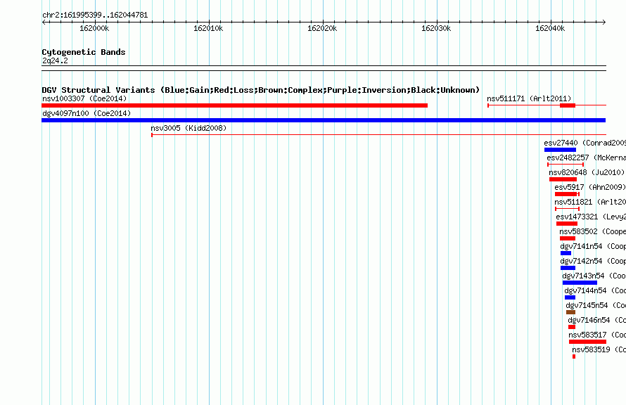Select the chr2:161995399..162044781 coordinates text
The image size is (626, 405).
95,15
